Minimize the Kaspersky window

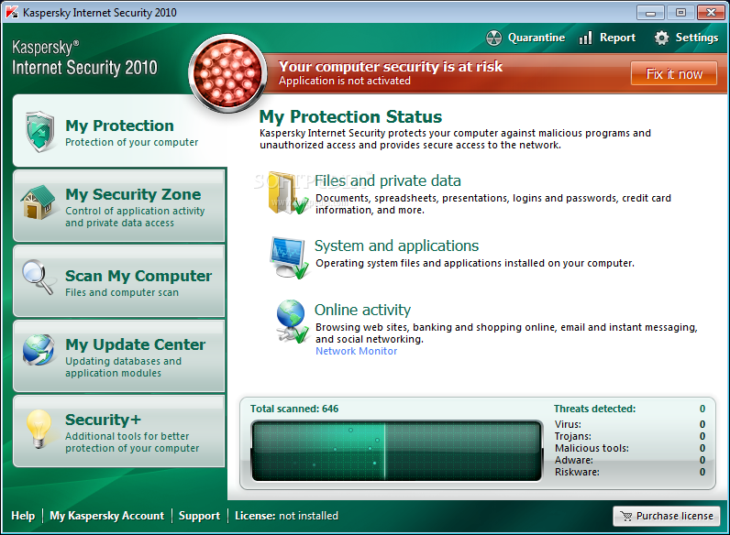650,13
